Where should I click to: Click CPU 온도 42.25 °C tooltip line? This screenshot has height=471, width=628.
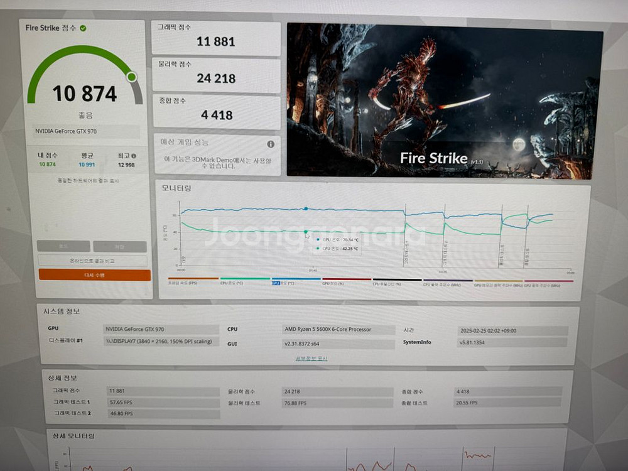tap(338, 248)
